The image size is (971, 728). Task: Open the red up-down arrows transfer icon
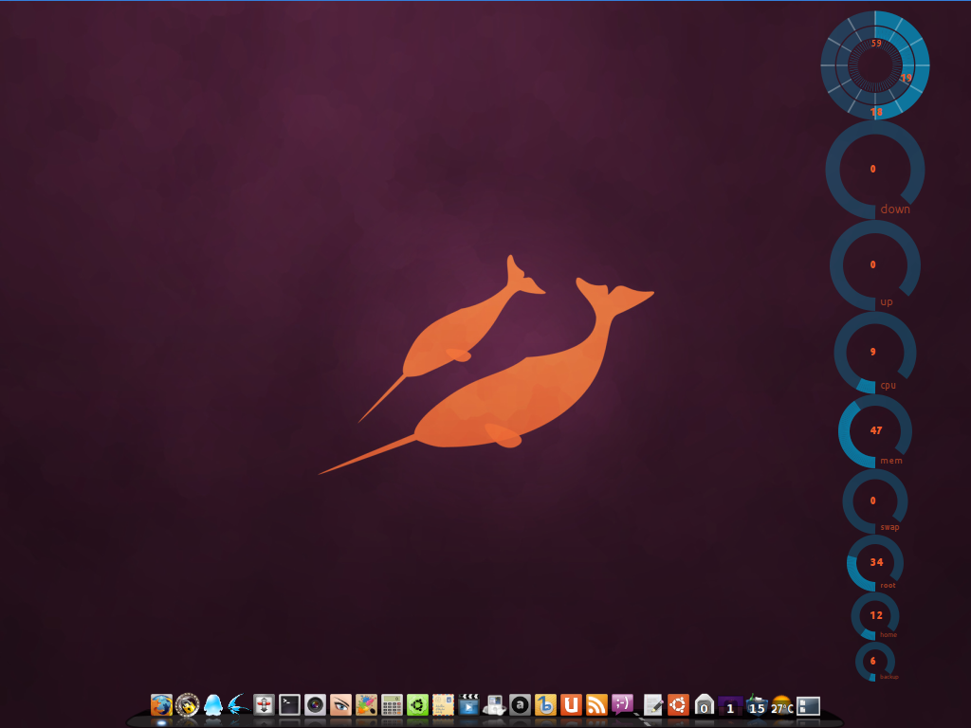click(264, 704)
